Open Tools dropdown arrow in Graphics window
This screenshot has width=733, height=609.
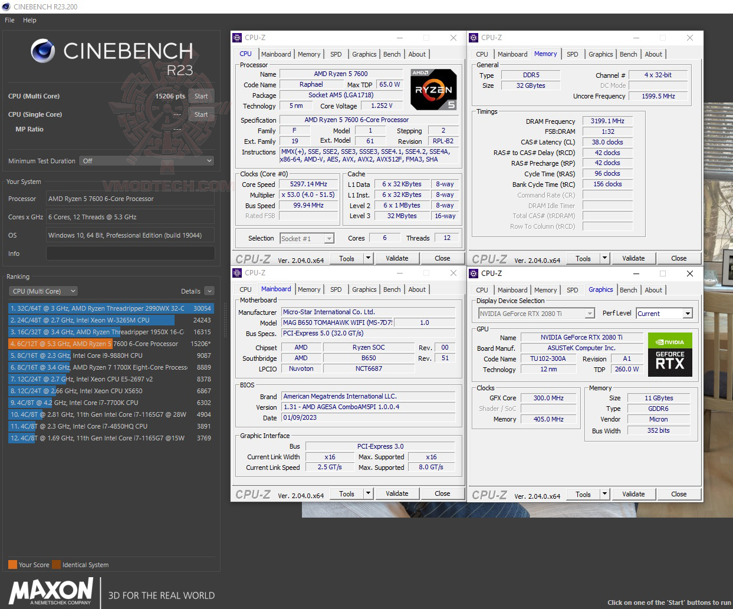(604, 493)
